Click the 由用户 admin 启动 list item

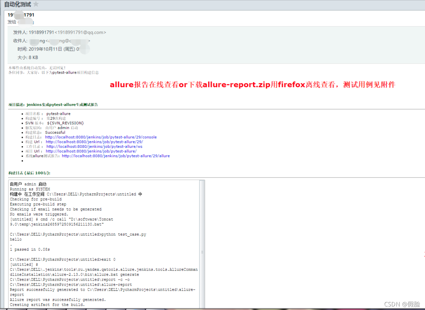pos(52,128)
